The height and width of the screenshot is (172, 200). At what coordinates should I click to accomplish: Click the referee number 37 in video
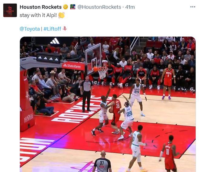pos(102,162)
